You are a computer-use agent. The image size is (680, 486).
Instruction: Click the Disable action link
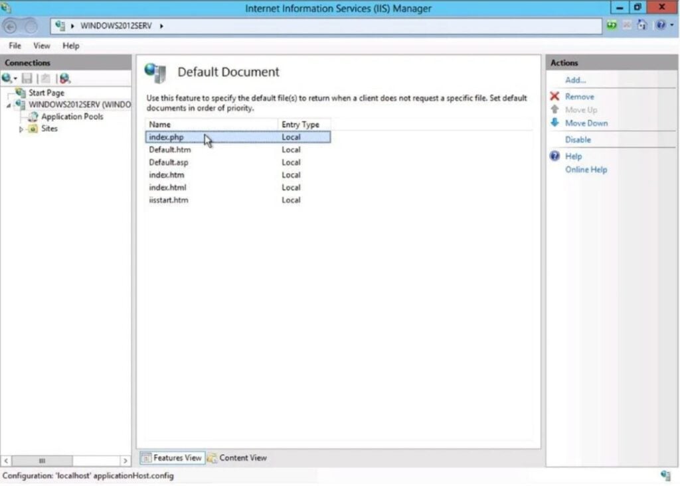click(x=578, y=139)
